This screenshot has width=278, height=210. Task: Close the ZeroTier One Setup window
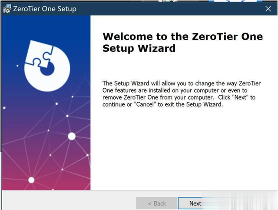(x=268, y=9)
